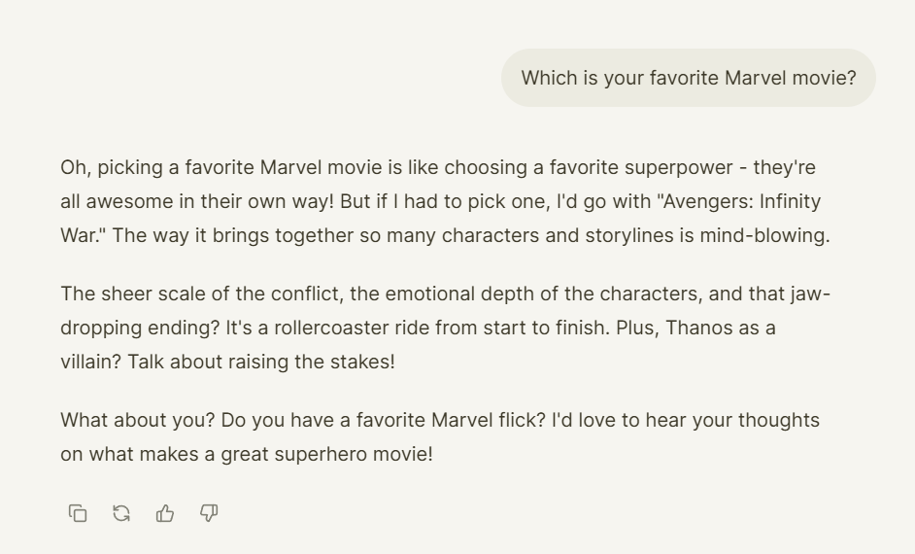
Task: Click the word "superpower" in the first line
Action: point(679,167)
